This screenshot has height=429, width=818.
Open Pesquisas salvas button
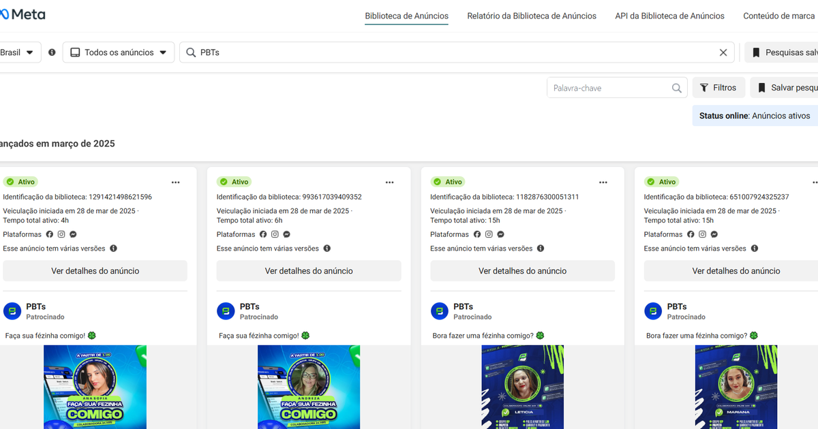[x=782, y=52]
